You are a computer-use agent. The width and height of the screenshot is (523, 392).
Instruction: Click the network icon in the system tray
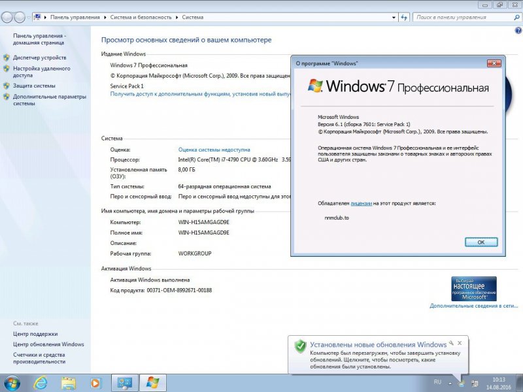point(475,384)
